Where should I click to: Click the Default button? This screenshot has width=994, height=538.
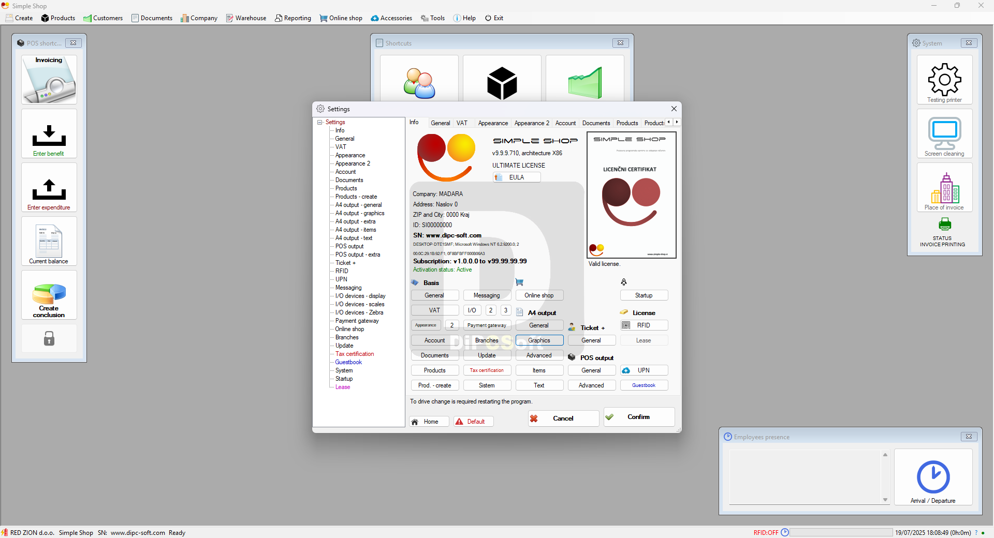(x=474, y=422)
